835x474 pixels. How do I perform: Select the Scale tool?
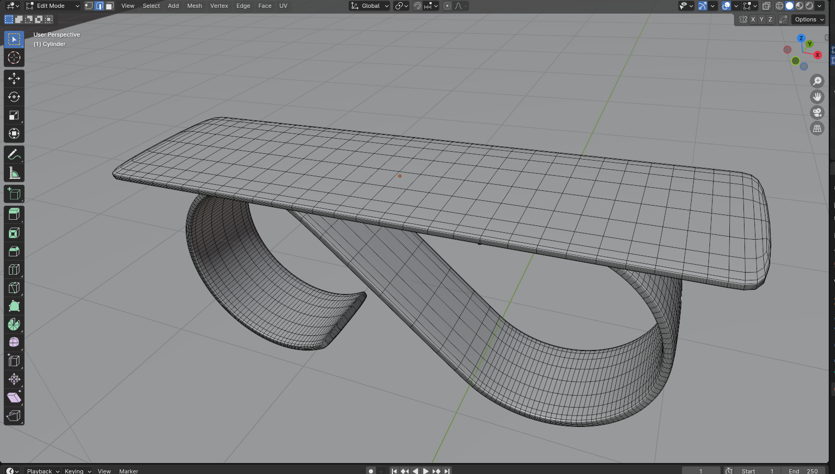tap(14, 115)
